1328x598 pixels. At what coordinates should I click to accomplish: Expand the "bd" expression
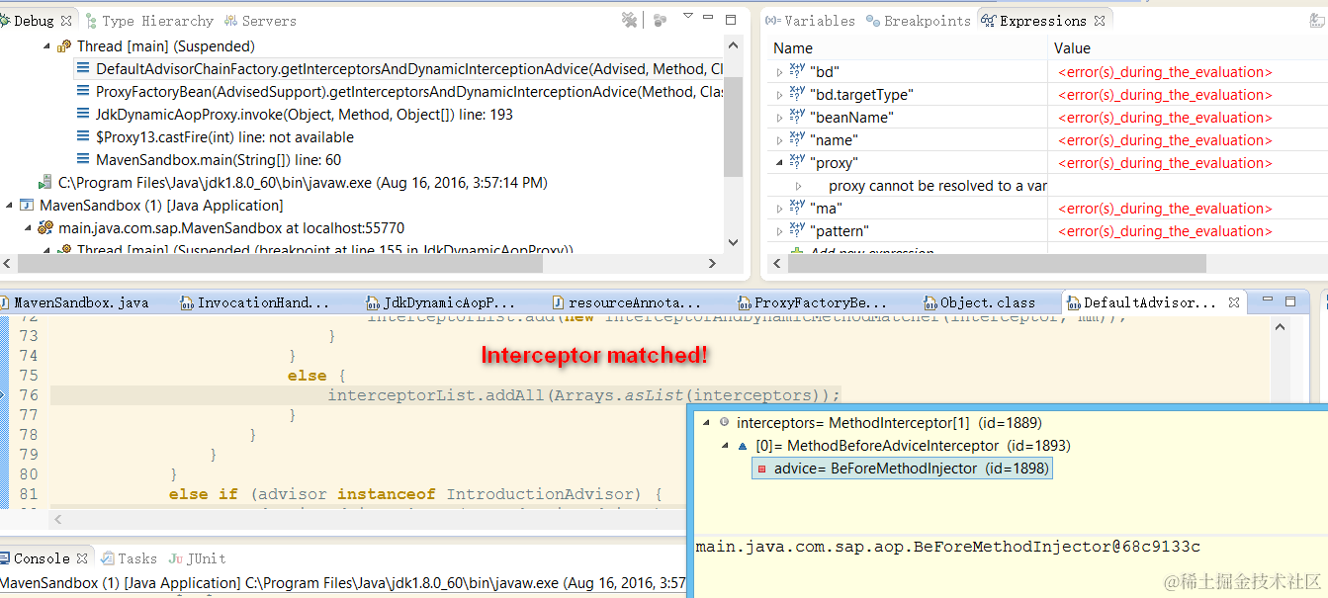point(779,72)
